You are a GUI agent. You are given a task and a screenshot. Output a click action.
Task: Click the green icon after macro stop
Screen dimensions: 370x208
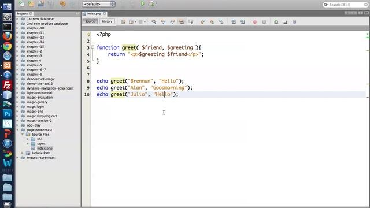point(276,22)
